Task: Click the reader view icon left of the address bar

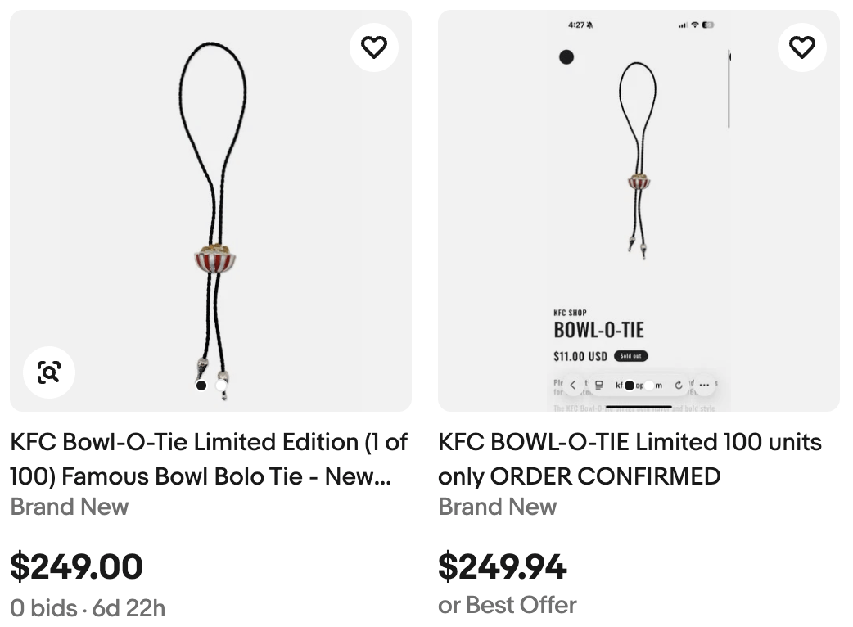Action: [x=599, y=385]
